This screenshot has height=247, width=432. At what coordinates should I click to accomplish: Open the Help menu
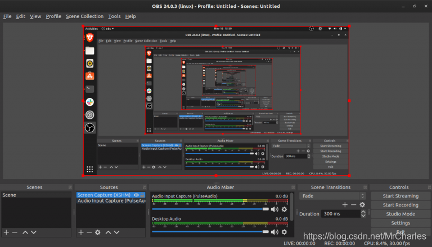(x=130, y=16)
